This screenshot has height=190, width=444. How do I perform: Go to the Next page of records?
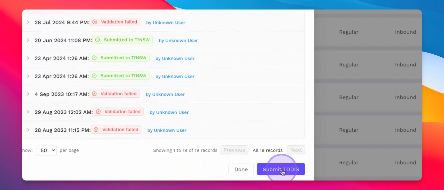(x=296, y=150)
